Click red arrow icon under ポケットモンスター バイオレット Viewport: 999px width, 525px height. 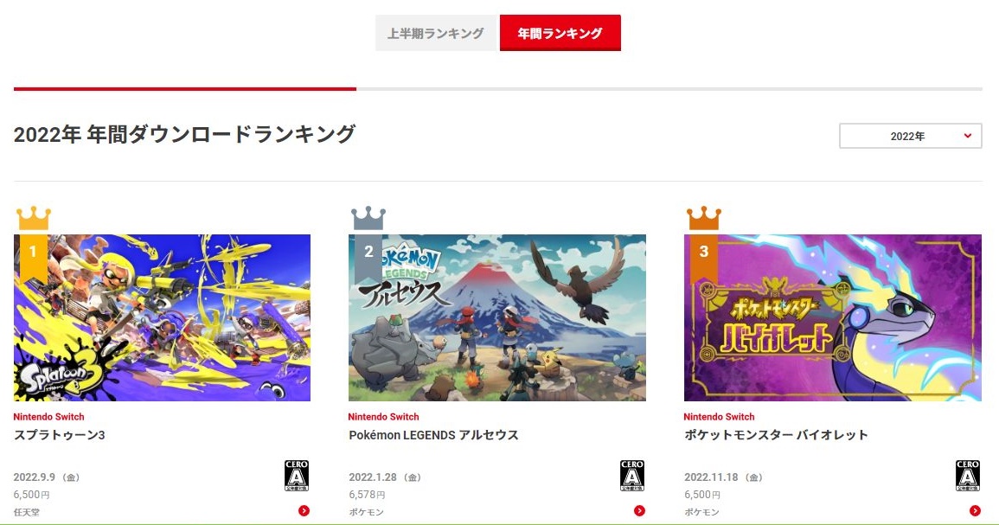click(x=975, y=510)
